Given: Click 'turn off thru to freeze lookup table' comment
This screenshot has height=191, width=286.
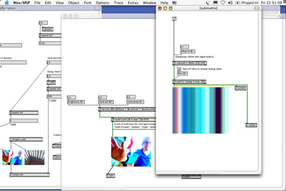Looking at the screenshot, I should (x=202, y=69).
